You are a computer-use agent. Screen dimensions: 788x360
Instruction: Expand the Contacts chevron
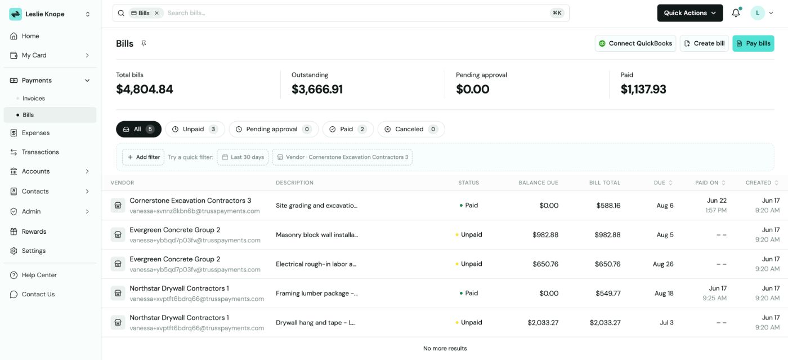[87, 192]
